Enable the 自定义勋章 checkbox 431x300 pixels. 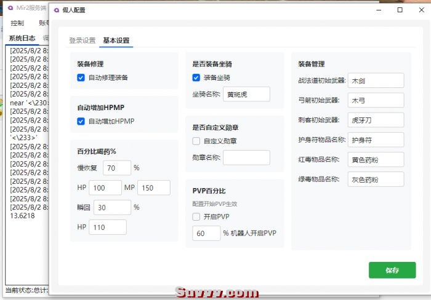(x=196, y=141)
